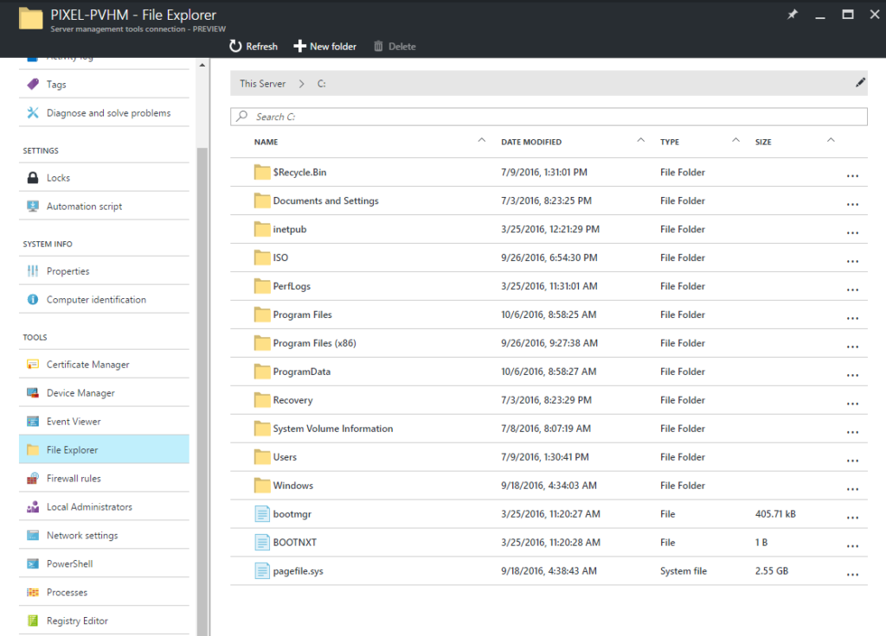Screen dimensions: 886x636
Task: Sort by the TYPE column arrow
Action: point(735,140)
